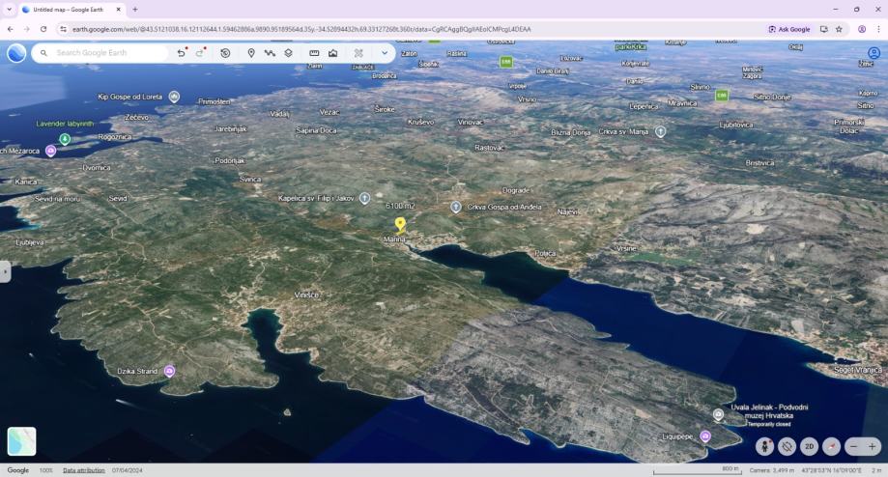Open the historical imagery tool
This screenshot has width=888, height=477.
pos(225,53)
